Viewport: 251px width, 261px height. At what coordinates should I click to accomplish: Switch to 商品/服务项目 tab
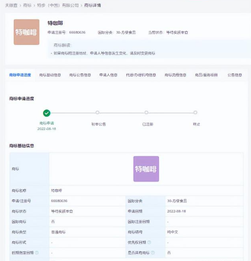[206, 75]
